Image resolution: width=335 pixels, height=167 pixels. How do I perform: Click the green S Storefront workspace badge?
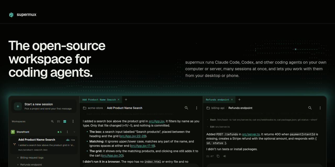(13, 132)
